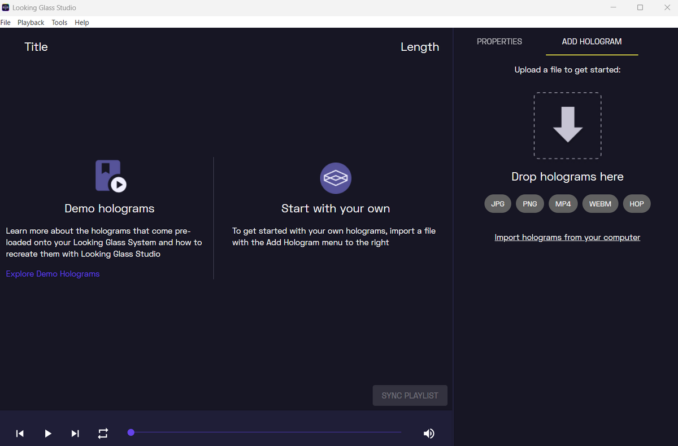Click the Start with your own heading
The width and height of the screenshot is (678, 446).
pos(336,208)
